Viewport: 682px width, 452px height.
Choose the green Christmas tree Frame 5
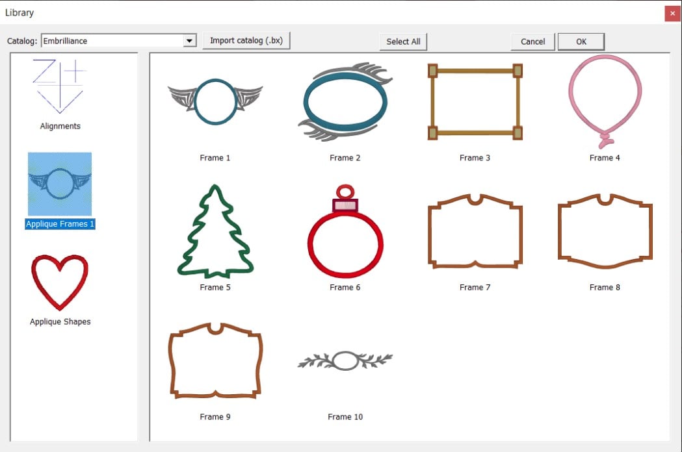(215, 231)
